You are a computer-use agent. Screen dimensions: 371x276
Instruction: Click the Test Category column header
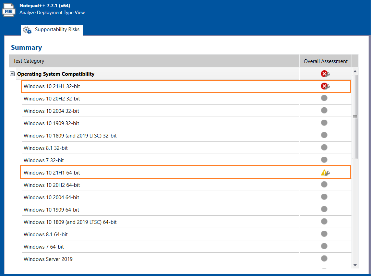154,61
